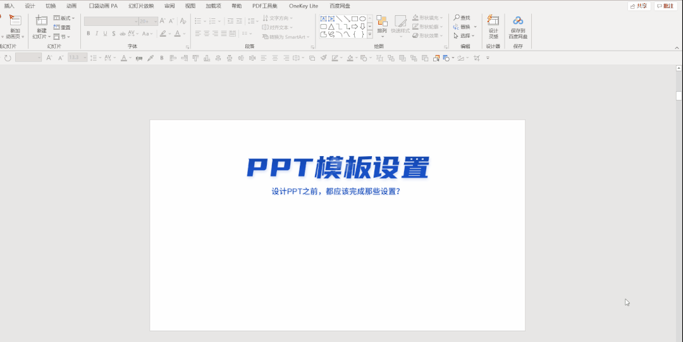
Task: Expand the shapes gallery More arrow
Action: [370, 34]
